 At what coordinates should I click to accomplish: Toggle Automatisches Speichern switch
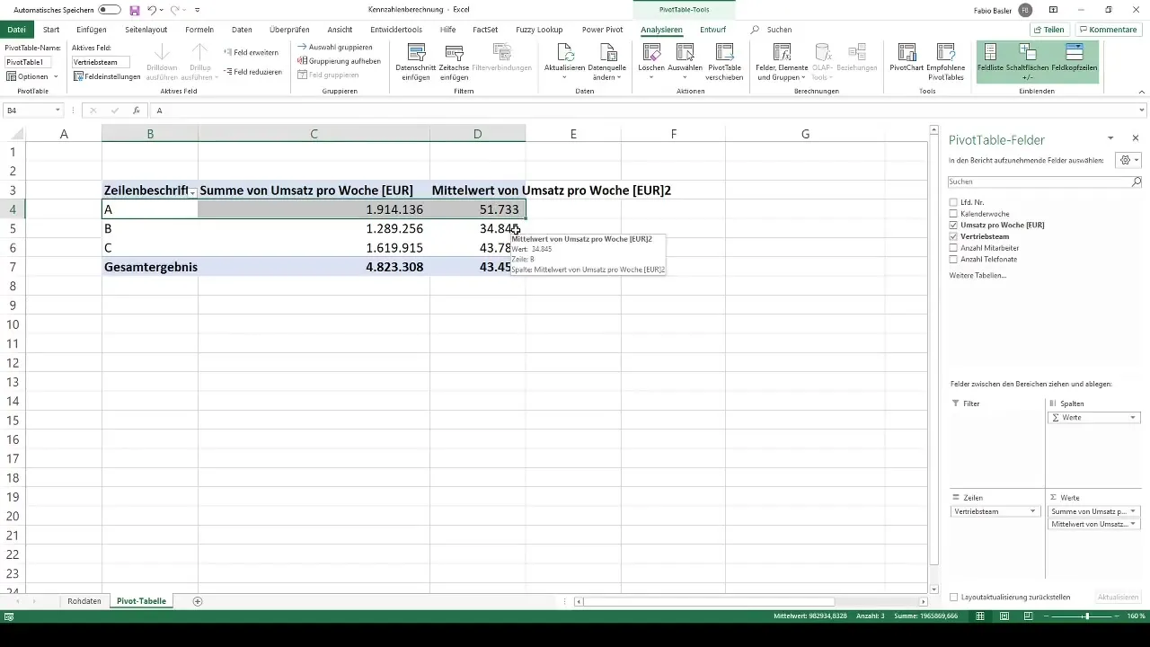click(110, 10)
